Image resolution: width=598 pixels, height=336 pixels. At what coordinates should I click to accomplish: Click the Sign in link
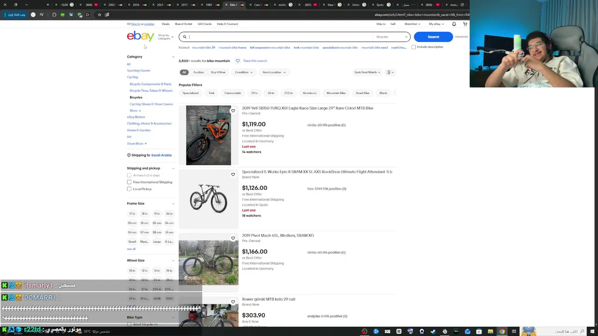135,24
